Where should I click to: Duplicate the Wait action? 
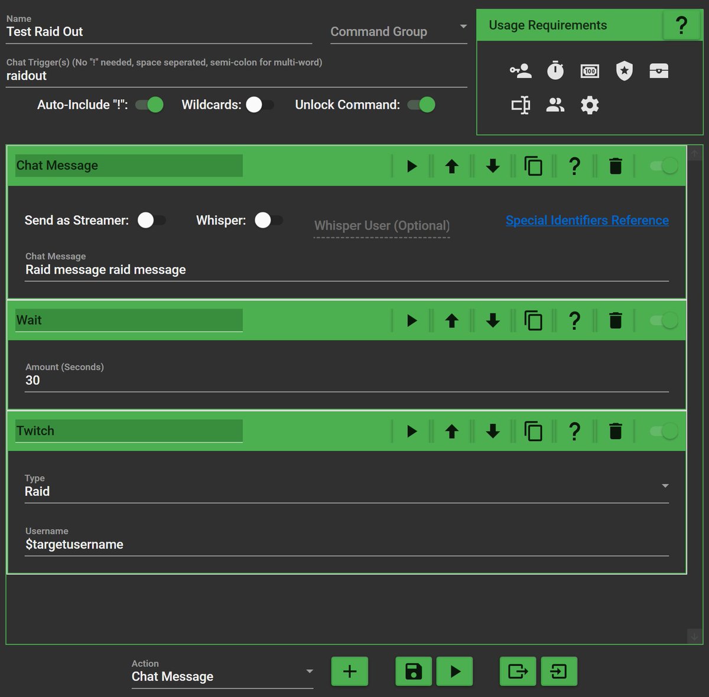[x=534, y=320]
